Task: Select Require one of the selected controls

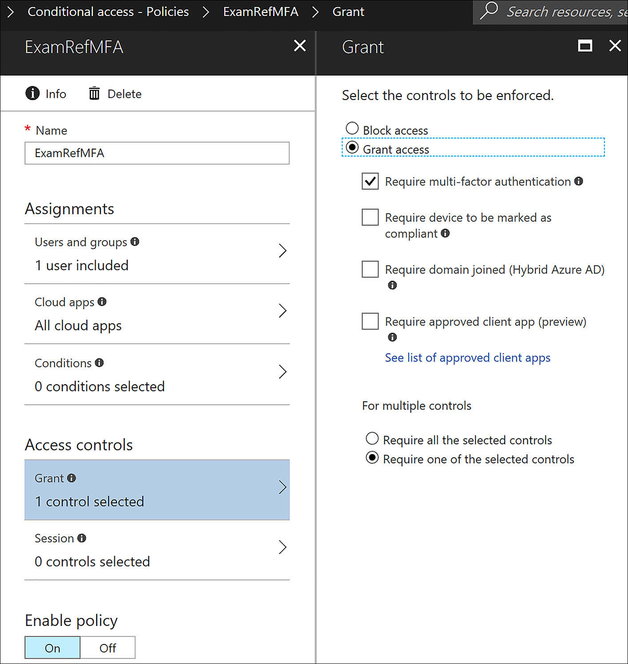Action: point(372,458)
